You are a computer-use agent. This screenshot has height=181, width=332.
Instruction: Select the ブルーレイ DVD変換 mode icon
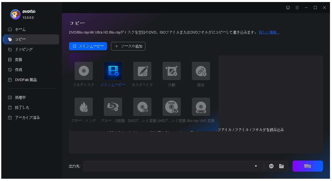tap(113, 107)
